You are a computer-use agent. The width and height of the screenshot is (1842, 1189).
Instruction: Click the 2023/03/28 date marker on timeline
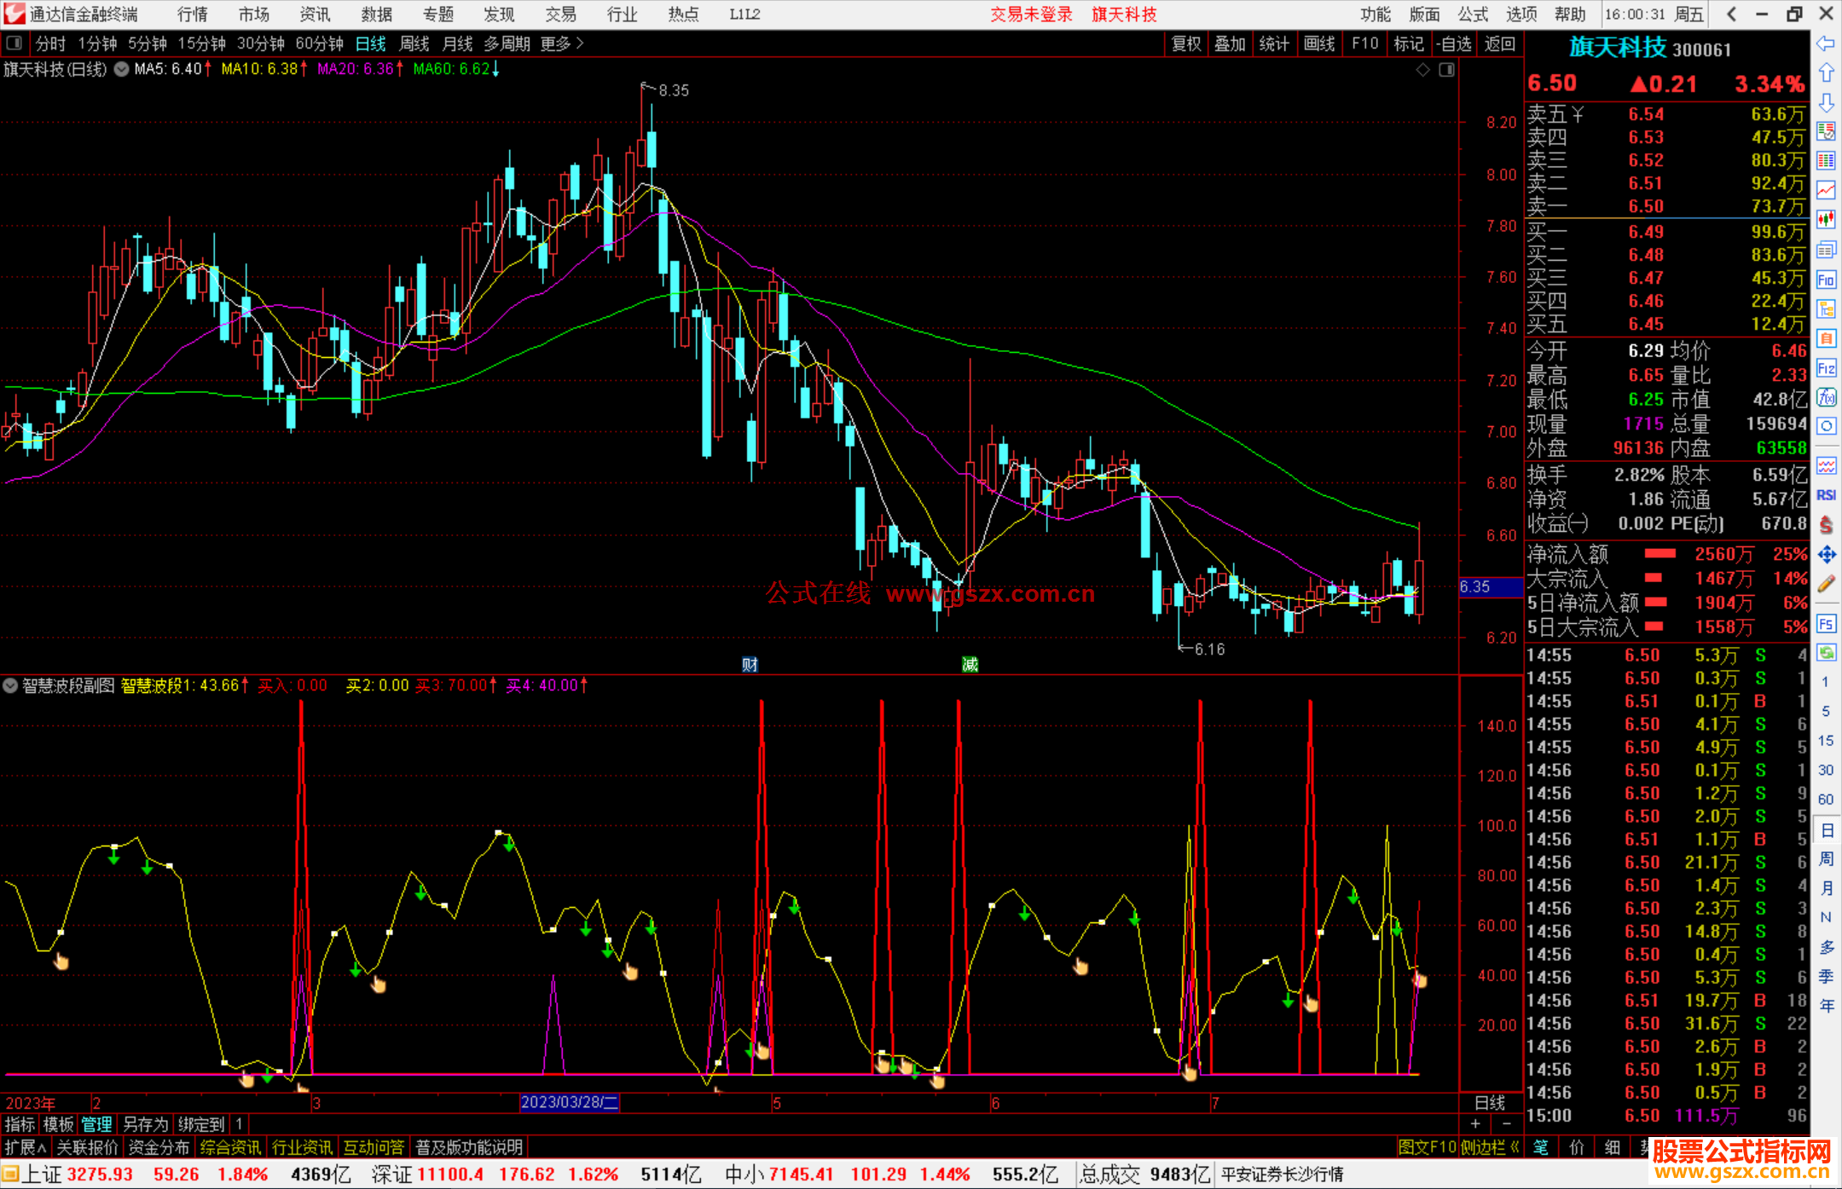click(x=569, y=1103)
